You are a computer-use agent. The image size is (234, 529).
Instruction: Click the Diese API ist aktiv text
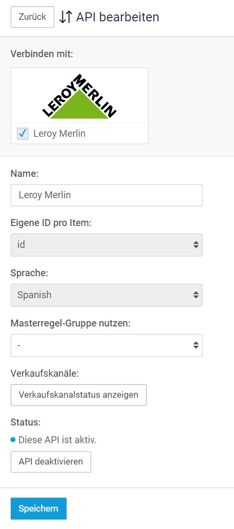pyautogui.click(x=57, y=440)
